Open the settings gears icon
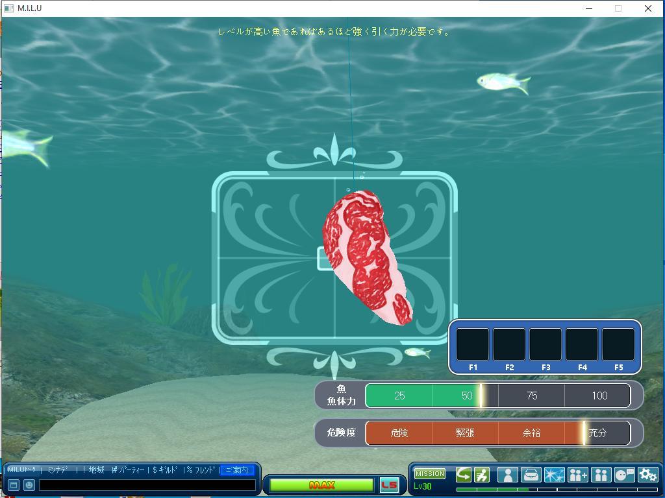The height and width of the screenshot is (498, 665). click(x=647, y=474)
